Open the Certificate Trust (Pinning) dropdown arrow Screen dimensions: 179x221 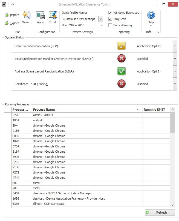(x=175, y=84)
